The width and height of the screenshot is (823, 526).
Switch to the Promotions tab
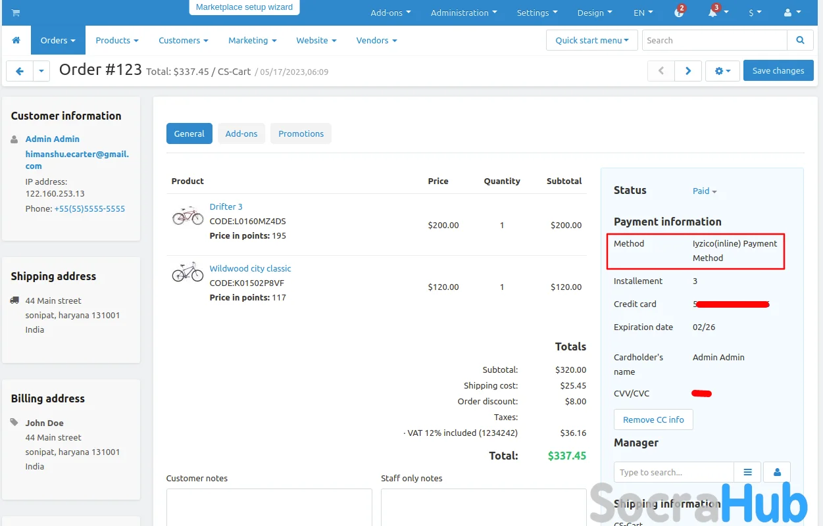click(301, 133)
